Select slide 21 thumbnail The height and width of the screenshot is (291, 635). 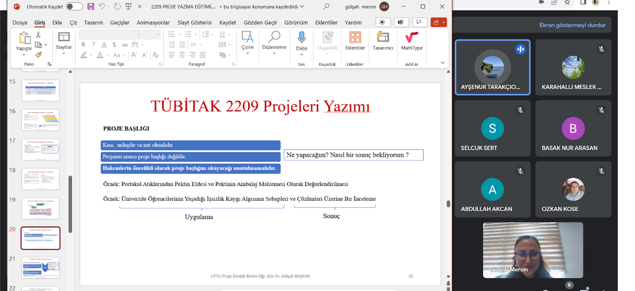click(x=40, y=267)
